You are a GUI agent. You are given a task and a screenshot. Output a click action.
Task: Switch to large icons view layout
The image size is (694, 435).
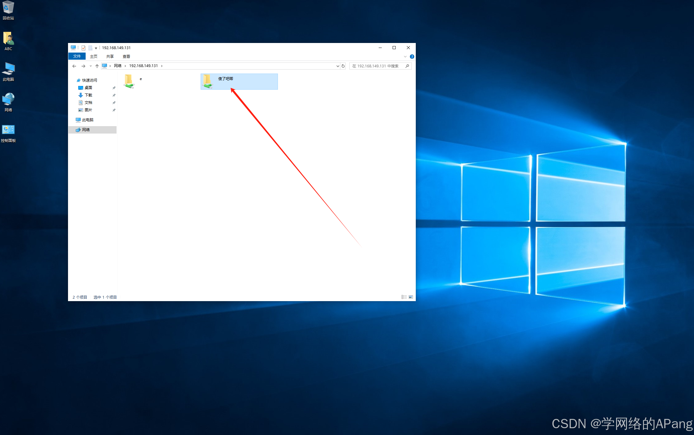click(411, 297)
